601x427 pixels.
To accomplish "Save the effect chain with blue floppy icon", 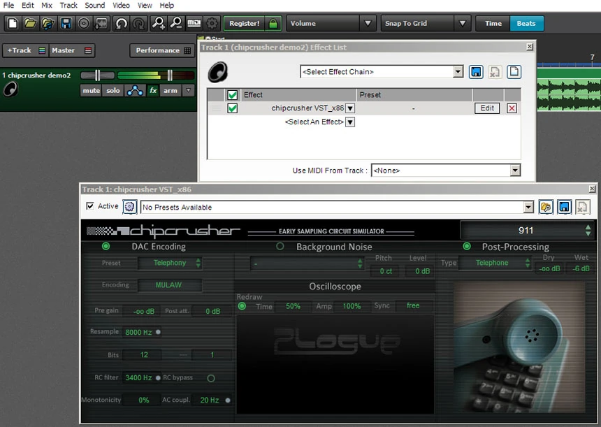I will 476,72.
